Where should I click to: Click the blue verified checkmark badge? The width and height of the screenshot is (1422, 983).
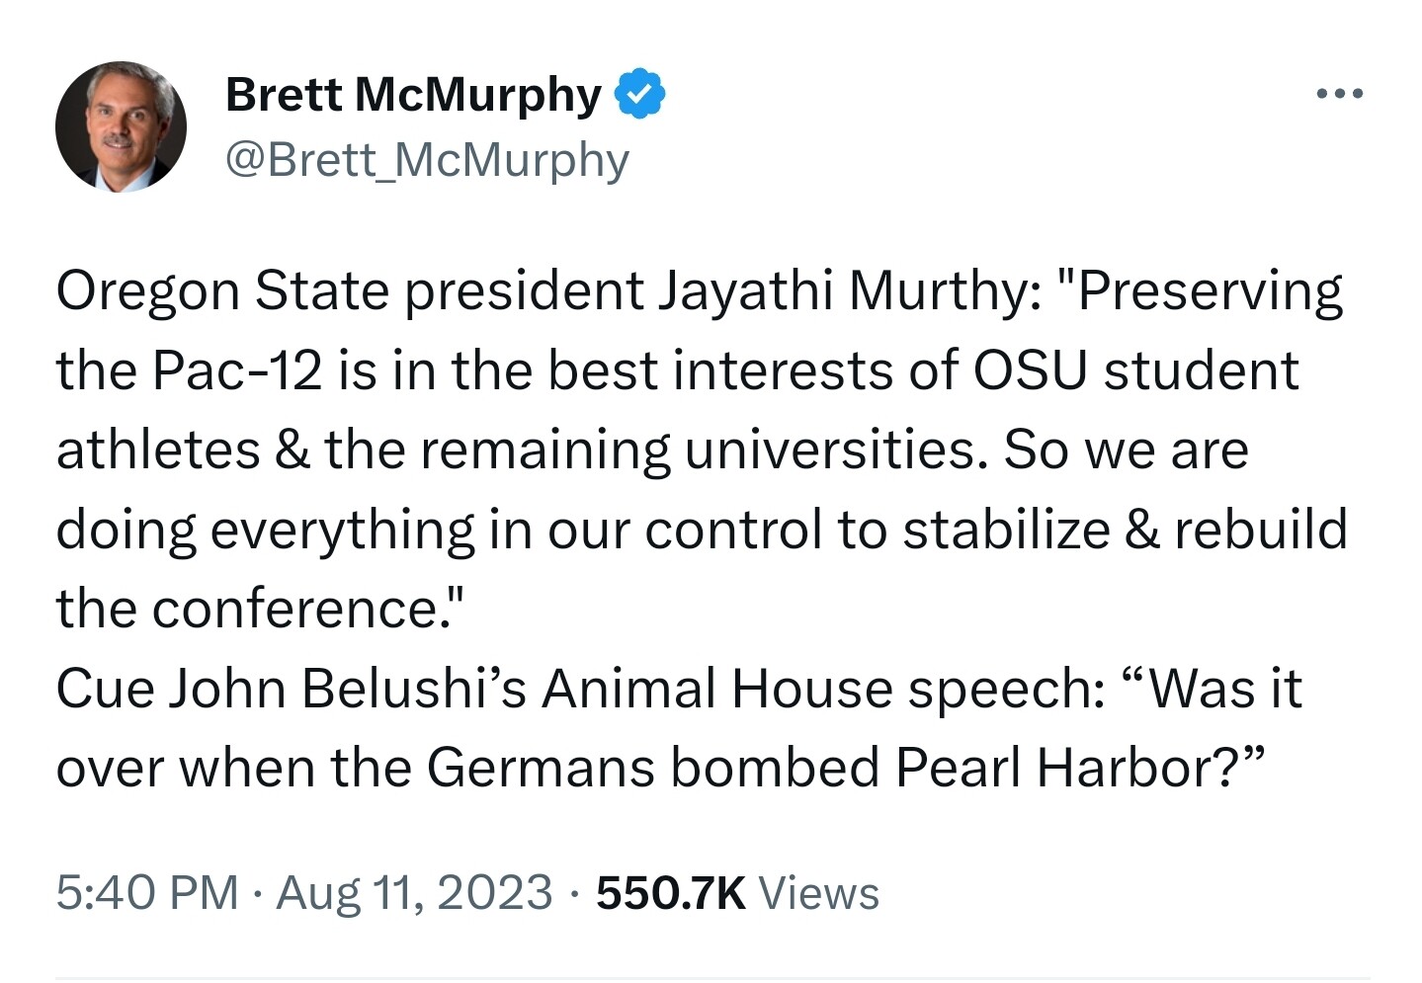pyautogui.click(x=639, y=95)
